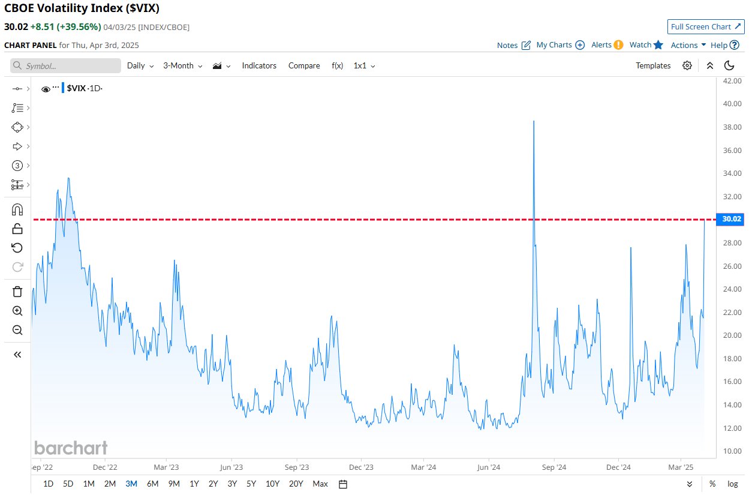Screen dimensions: 752x495
Task: Open My Charts plus link
Action: point(561,45)
